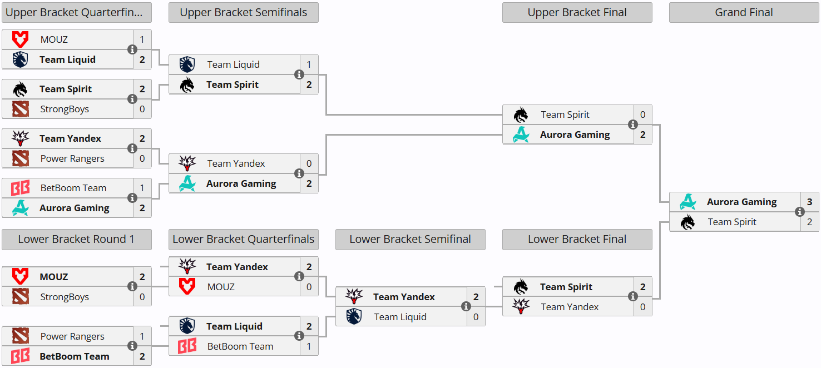Click Team Liquid logo in Upper Bracket Semifinals
The image size is (821, 368).
(x=187, y=64)
